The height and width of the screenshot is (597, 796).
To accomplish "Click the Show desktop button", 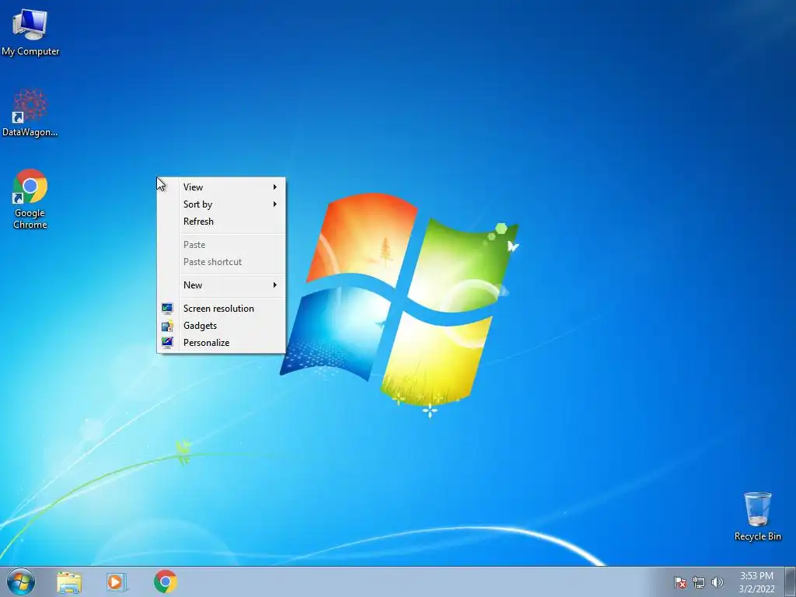I will pos(790,581).
